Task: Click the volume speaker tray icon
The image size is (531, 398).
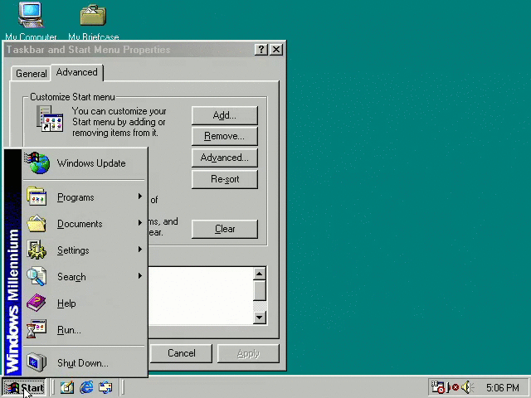Action: (467, 387)
